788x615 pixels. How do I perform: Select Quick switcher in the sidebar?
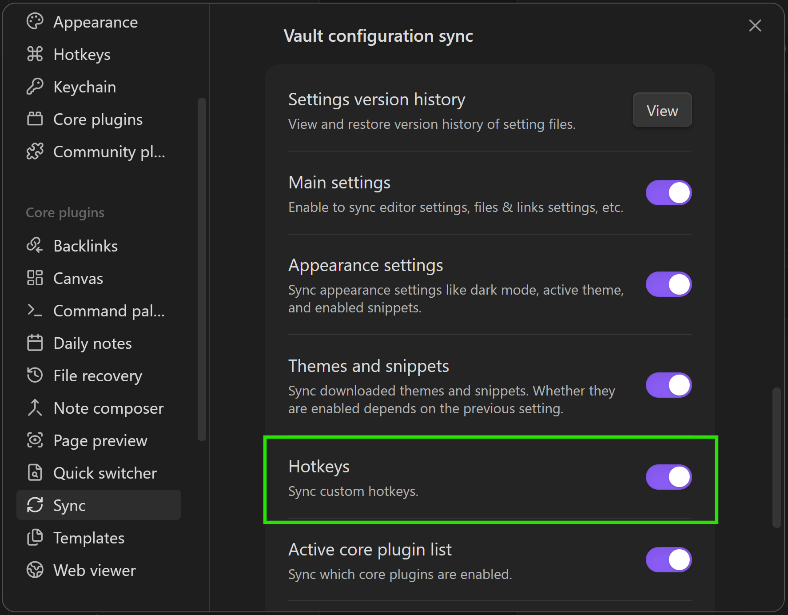point(105,473)
